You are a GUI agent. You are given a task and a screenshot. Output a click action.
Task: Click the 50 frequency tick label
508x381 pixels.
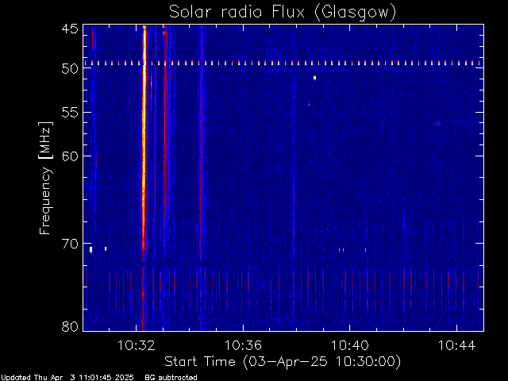(x=70, y=69)
